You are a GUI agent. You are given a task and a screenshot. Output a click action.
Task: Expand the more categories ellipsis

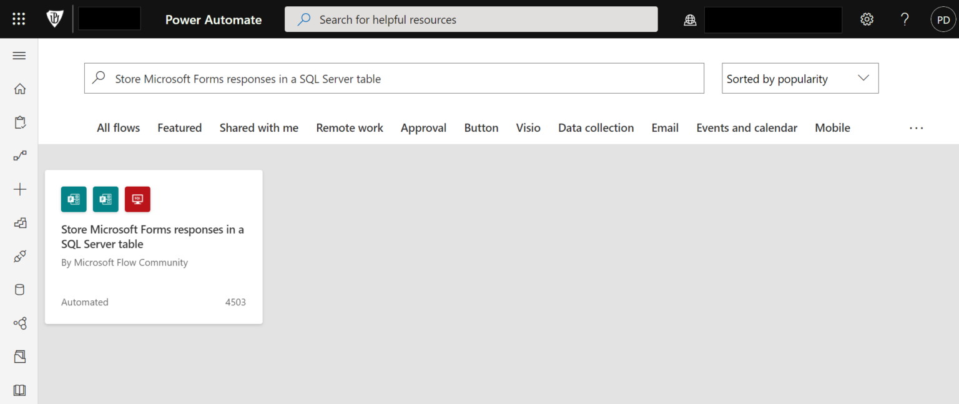point(916,128)
